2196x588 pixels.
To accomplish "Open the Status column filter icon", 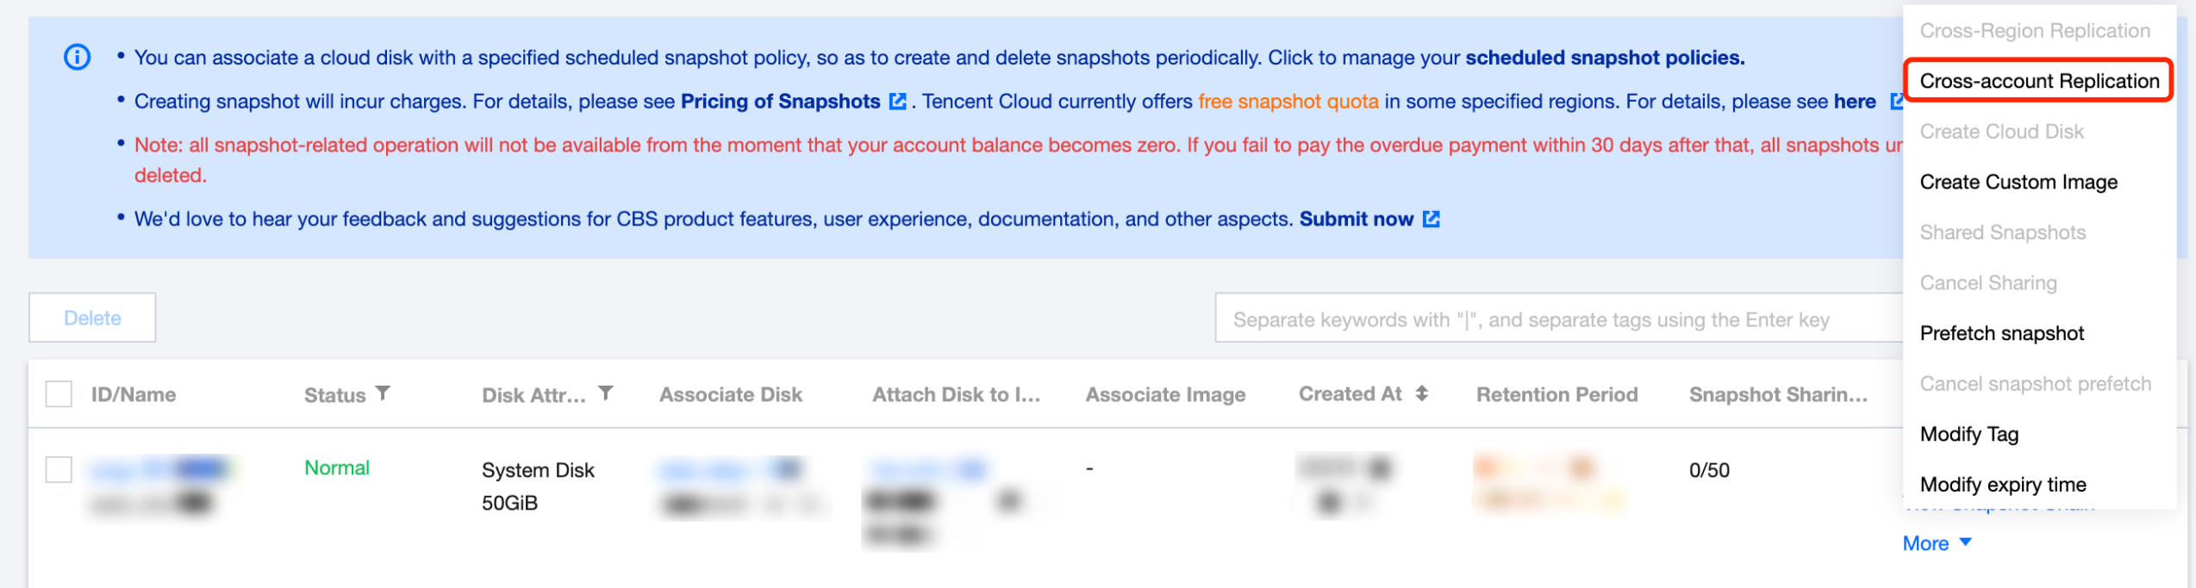I will click(384, 393).
